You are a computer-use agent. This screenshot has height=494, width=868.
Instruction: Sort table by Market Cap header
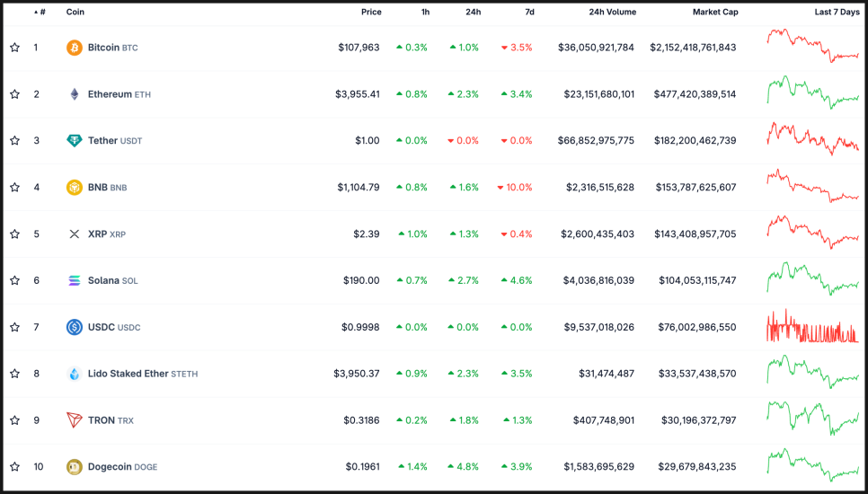point(714,13)
